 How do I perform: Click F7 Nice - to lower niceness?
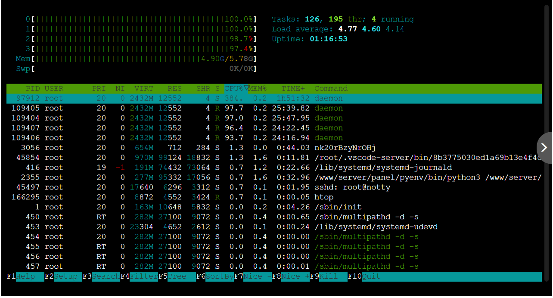tap(252, 276)
